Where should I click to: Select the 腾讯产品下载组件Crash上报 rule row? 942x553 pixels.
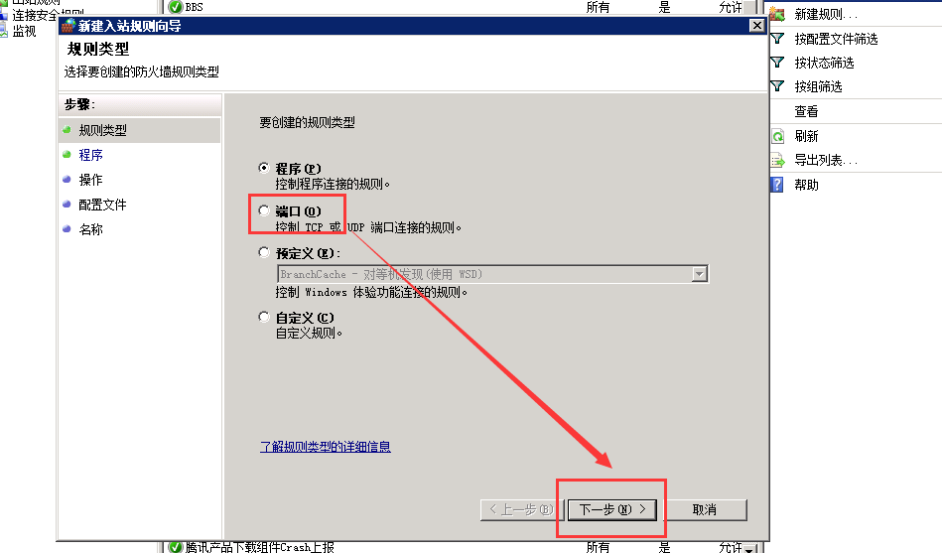[x=259, y=547]
